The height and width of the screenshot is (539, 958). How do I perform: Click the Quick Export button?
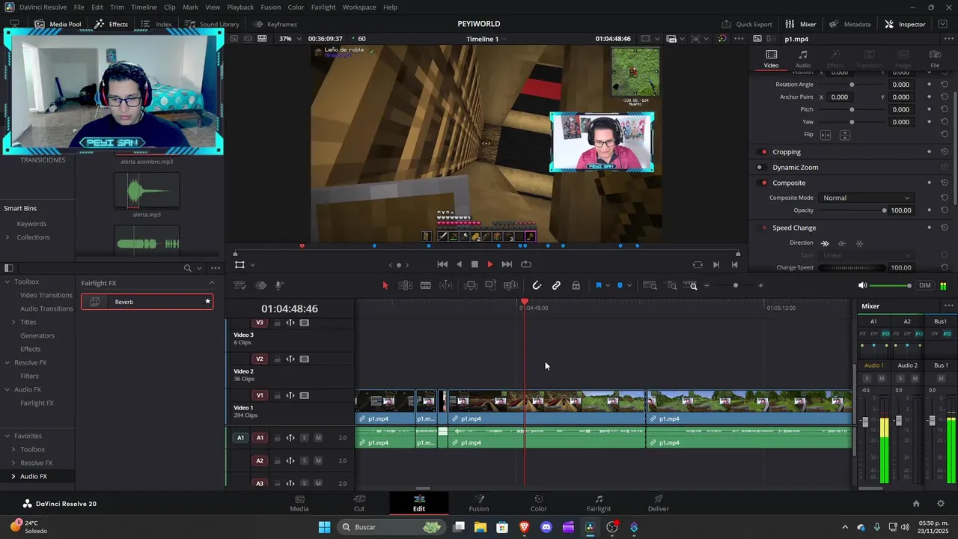(746, 24)
